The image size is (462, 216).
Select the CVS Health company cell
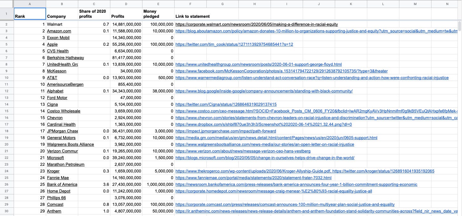[62, 51]
